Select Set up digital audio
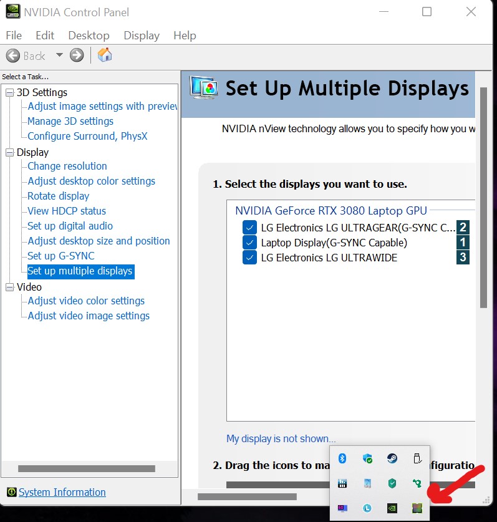Image resolution: width=497 pixels, height=522 pixels. (x=70, y=226)
